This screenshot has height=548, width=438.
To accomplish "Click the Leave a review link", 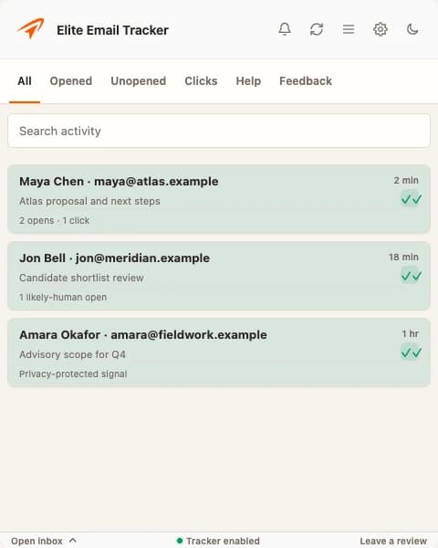I will coord(393,541).
